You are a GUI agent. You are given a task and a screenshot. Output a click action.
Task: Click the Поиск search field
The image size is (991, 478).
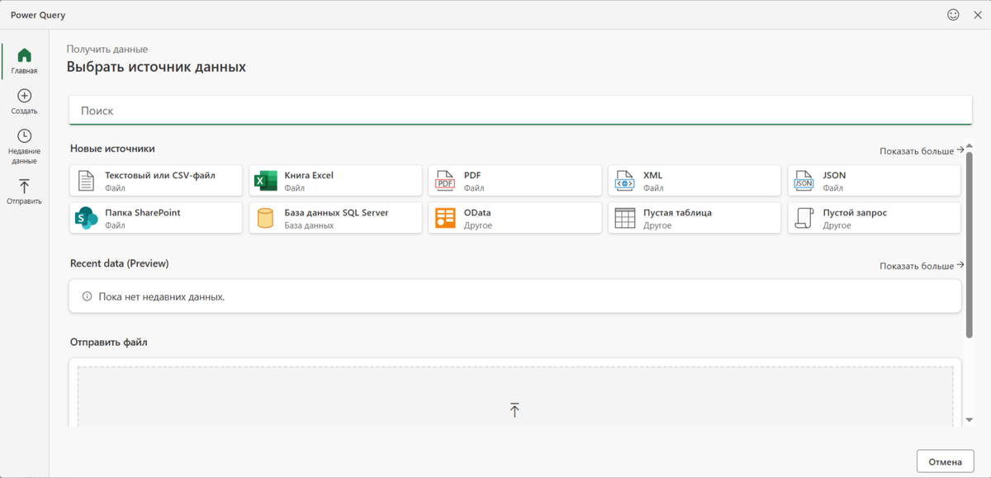point(519,110)
